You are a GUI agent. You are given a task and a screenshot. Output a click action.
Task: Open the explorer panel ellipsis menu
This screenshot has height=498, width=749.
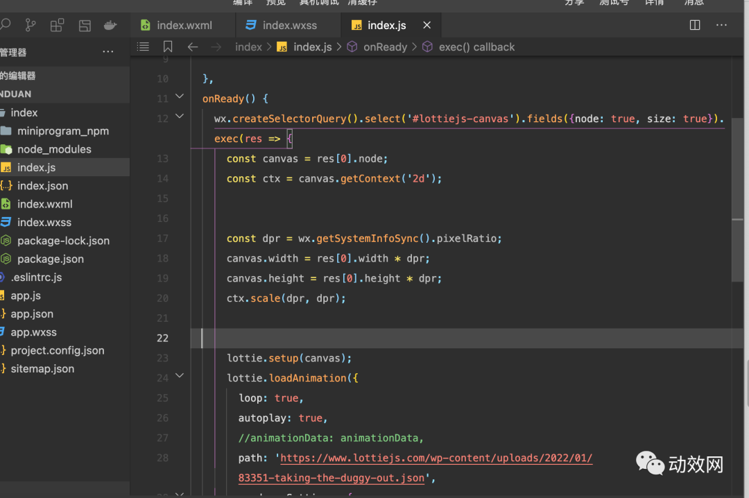(x=108, y=51)
